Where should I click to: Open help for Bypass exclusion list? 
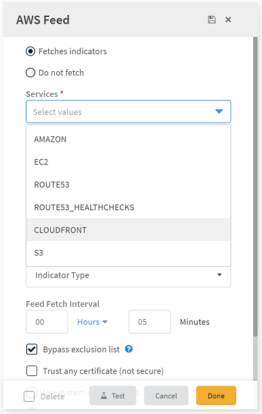coord(129,349)
